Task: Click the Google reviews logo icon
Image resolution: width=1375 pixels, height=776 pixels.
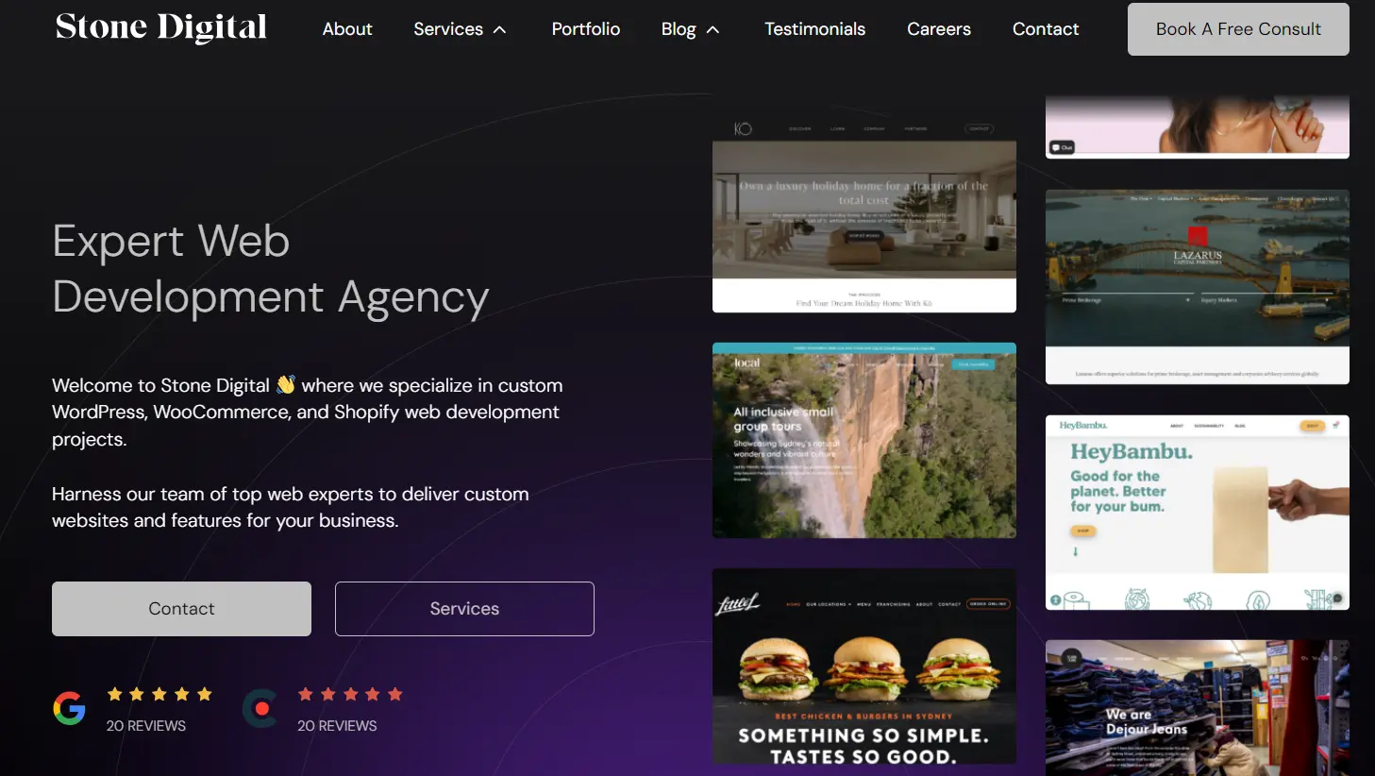Action: tap(69, 708)
